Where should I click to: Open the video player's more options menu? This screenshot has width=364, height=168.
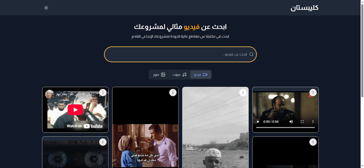coord(313,122)
